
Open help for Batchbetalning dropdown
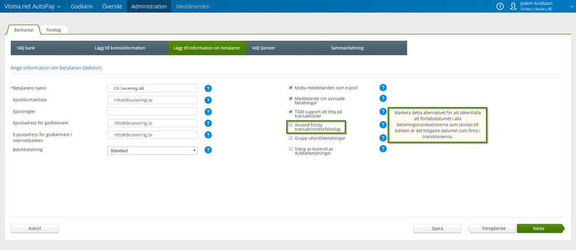[208, 150]
